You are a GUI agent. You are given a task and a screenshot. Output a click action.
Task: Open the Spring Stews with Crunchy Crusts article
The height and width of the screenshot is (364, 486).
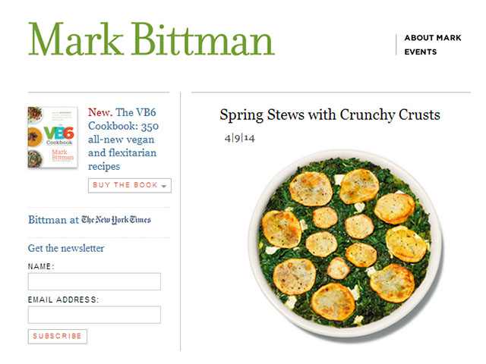(x=330, y=115)
